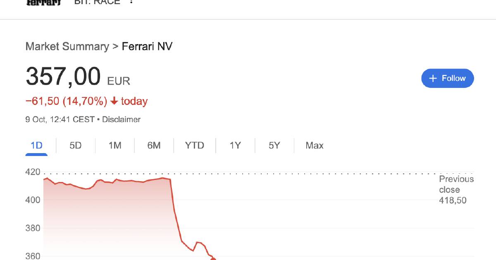This screenshot has height=260, width=496.
Task: Display the Max range chart
Action: tap(314, 145)
